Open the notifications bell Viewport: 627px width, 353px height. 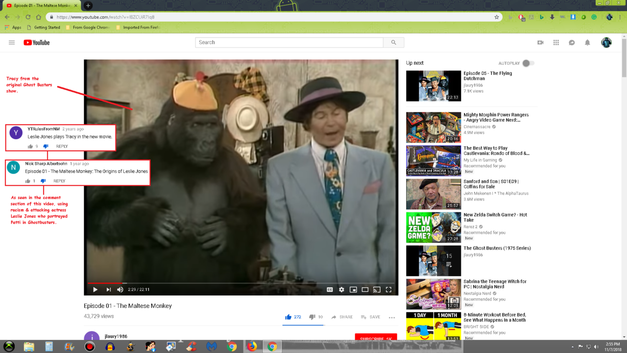pos(587,43)
